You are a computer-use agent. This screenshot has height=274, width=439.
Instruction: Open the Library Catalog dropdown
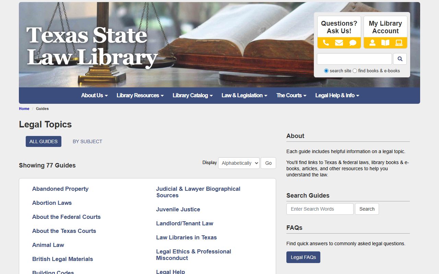[192, 96]
